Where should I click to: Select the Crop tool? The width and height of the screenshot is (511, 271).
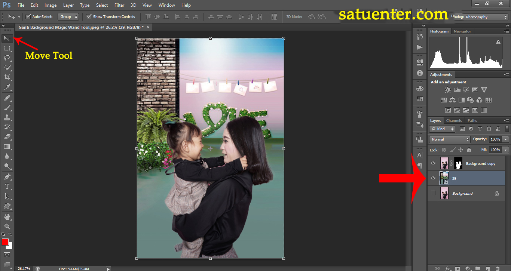point(7,77)
